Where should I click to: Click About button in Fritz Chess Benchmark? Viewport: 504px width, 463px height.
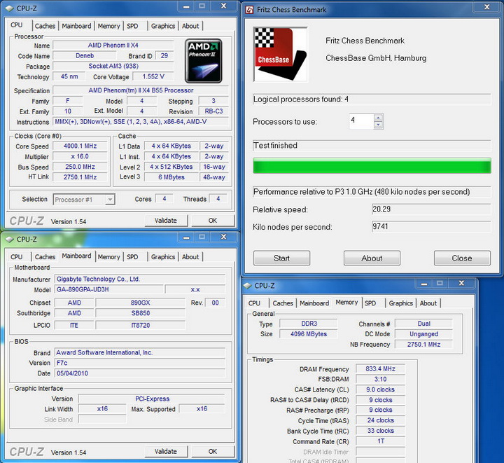(372, 258)
